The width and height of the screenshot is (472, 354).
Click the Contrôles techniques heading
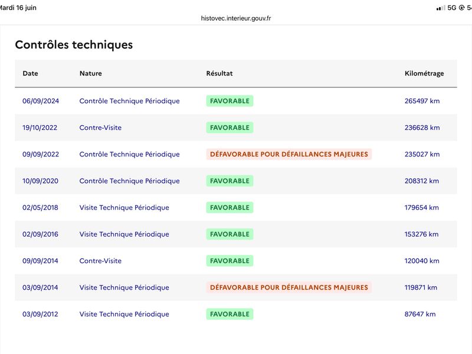click(74, 45)
